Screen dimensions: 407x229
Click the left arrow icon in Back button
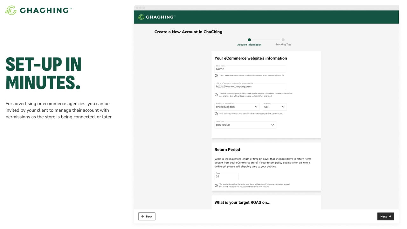point(143,217)
